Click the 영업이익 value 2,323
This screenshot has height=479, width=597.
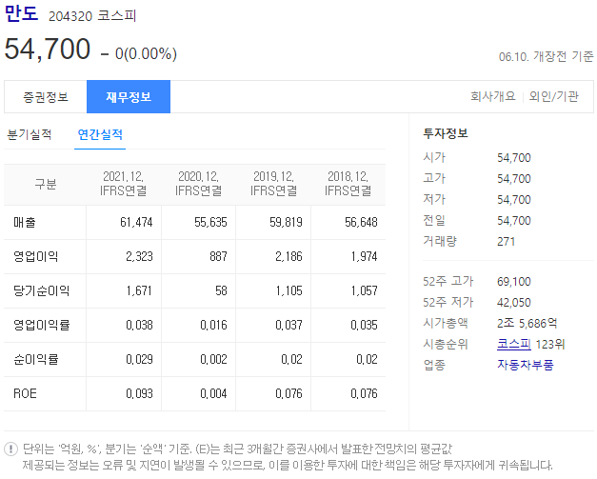click(x=139, y=256)
